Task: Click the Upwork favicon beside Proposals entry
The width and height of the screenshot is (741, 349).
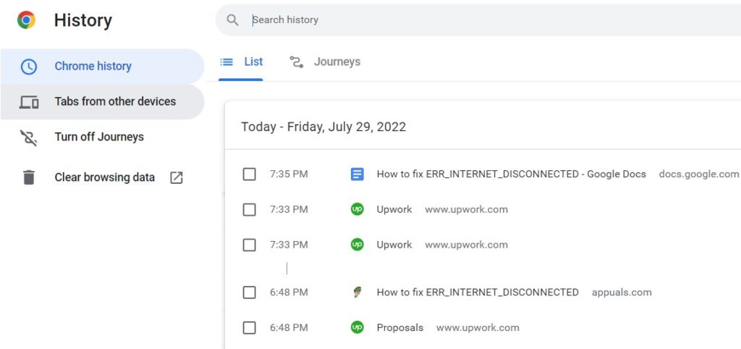Action: coord(357,327)
